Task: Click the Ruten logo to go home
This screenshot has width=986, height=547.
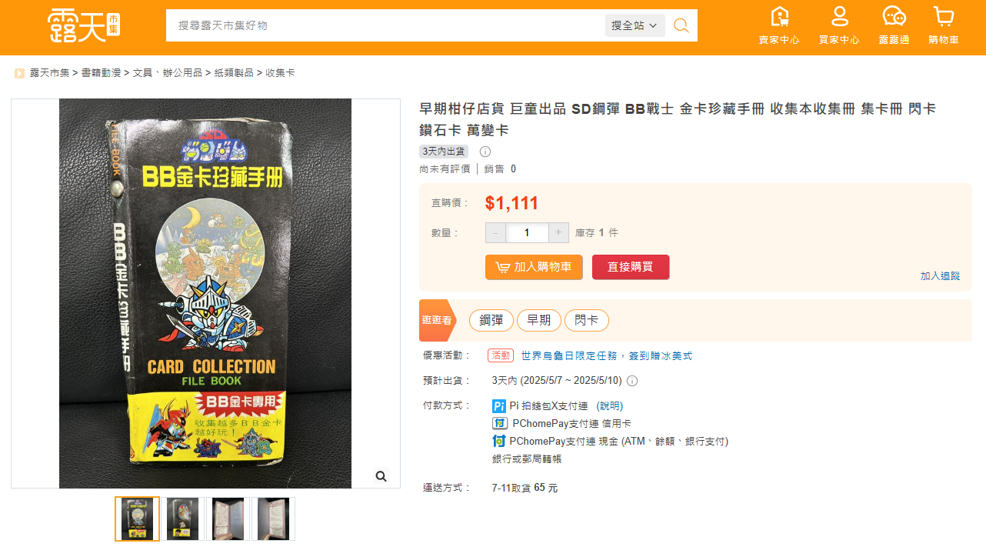Action: [85, 25]
